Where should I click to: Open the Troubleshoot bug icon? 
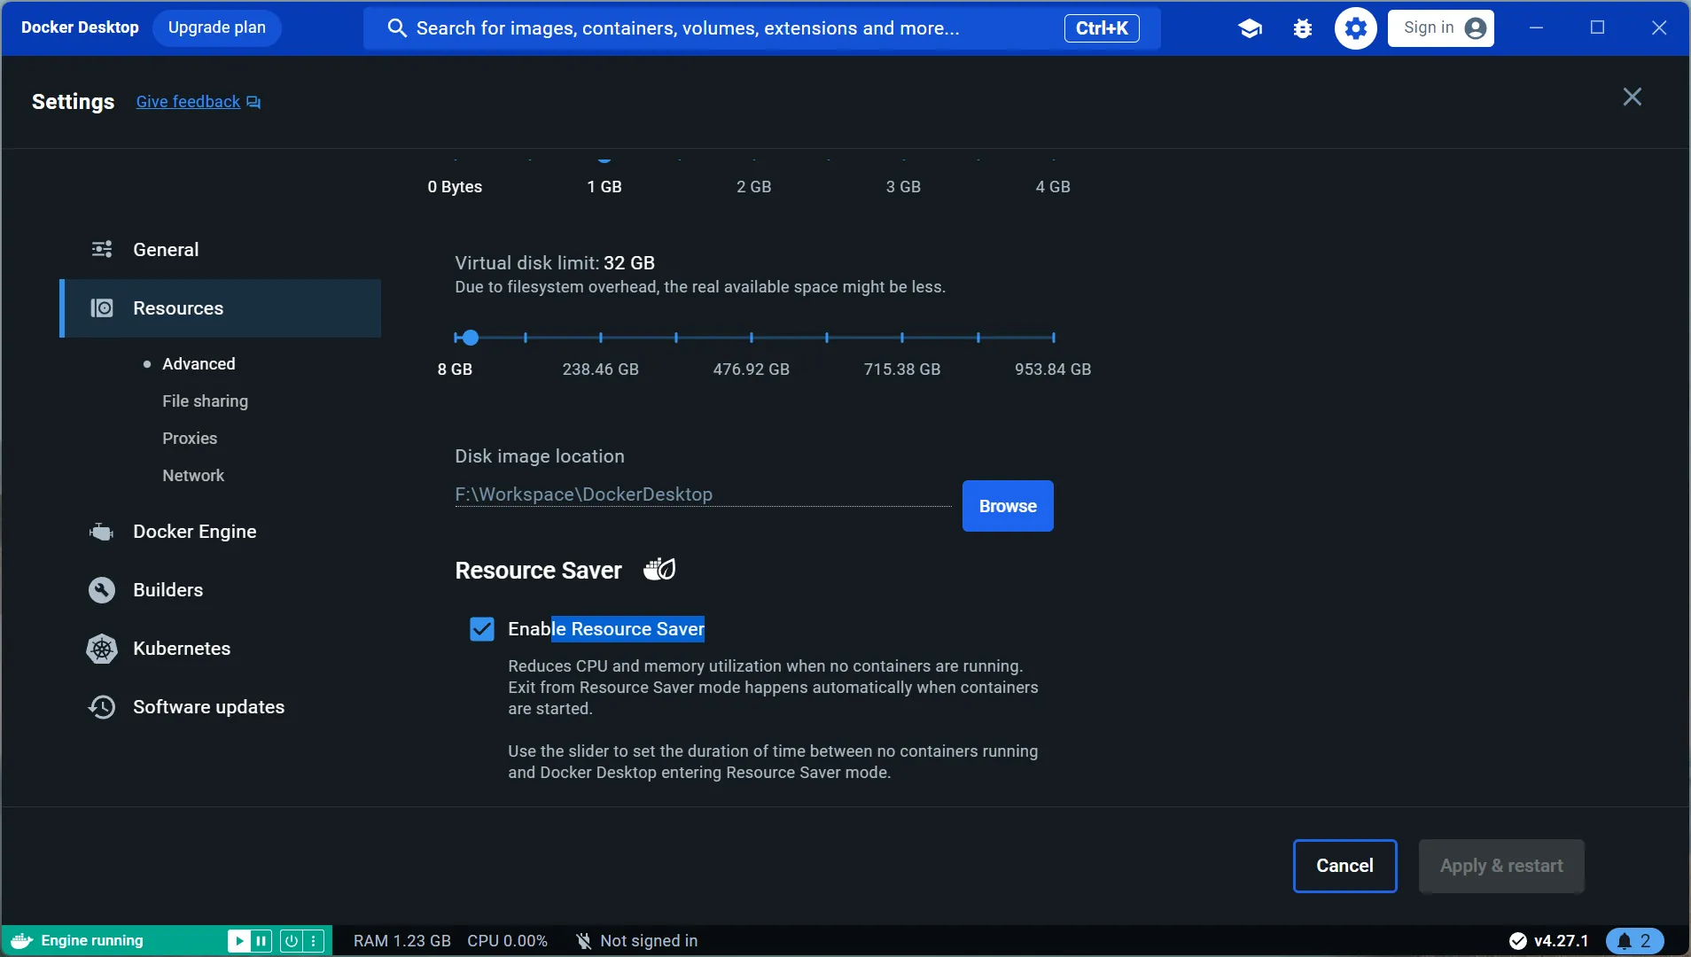pos(1302,28)
